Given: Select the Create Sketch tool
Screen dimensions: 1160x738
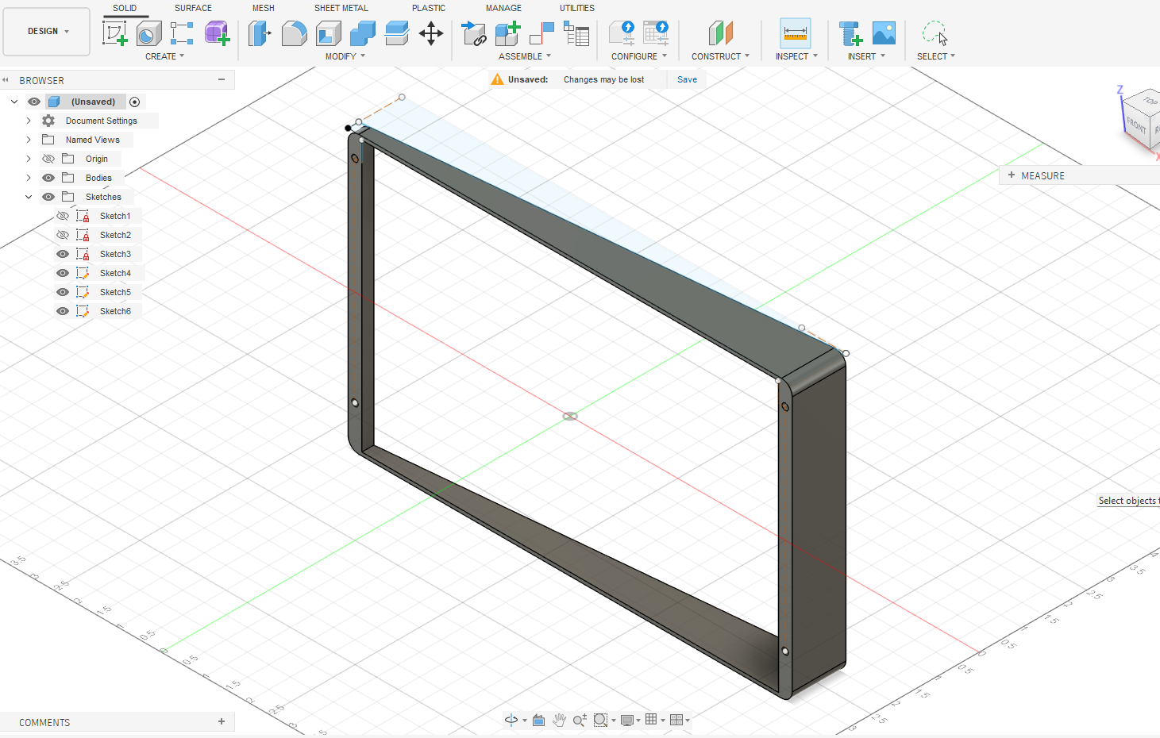Looking at the screenshot, I should click(115, 33).
